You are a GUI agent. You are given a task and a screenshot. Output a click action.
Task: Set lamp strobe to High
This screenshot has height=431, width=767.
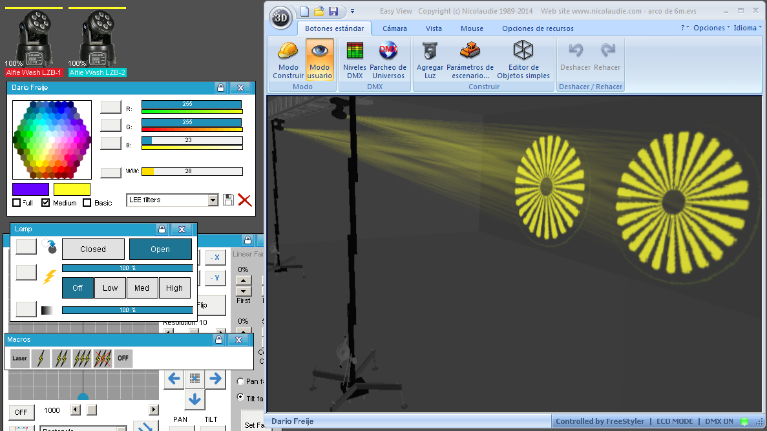(174, 288)
